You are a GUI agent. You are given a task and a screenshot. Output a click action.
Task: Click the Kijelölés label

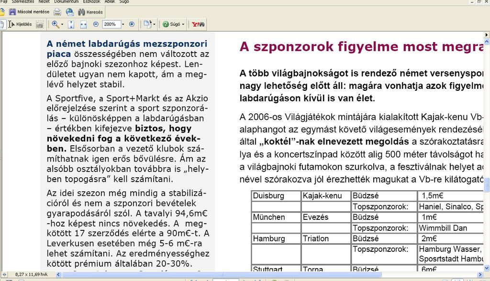point(24,24)
